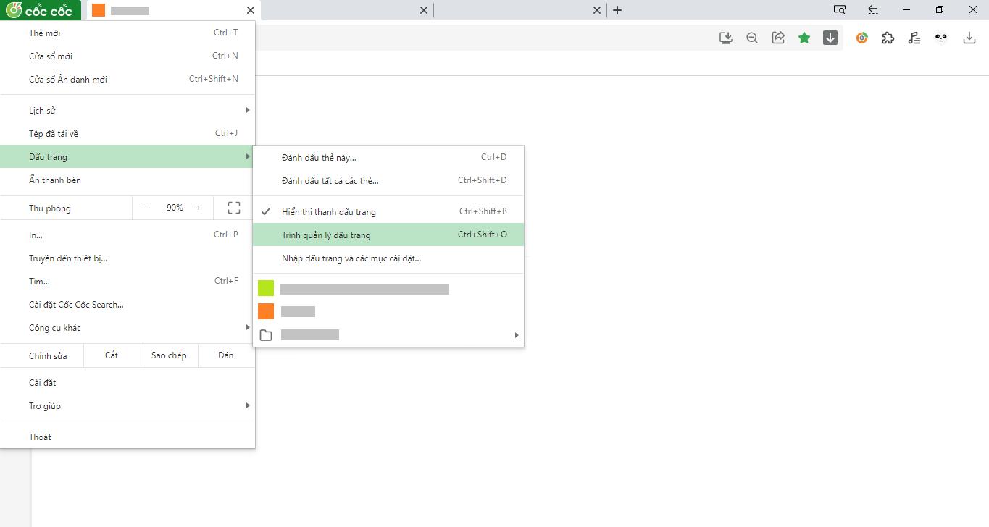Open the bookmark folder with folder icon

click(388, 335)
